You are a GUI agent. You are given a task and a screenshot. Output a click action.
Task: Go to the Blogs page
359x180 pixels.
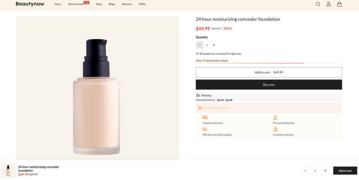(x=112, y=4)
